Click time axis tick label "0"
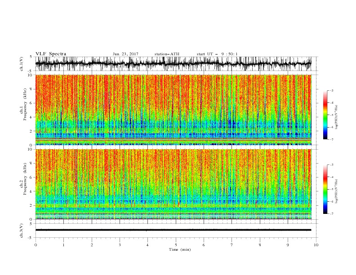 pos(36,245)
